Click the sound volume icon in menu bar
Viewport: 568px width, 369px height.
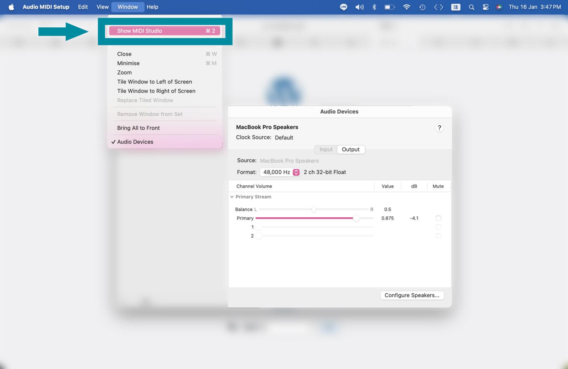coord(359,7)
